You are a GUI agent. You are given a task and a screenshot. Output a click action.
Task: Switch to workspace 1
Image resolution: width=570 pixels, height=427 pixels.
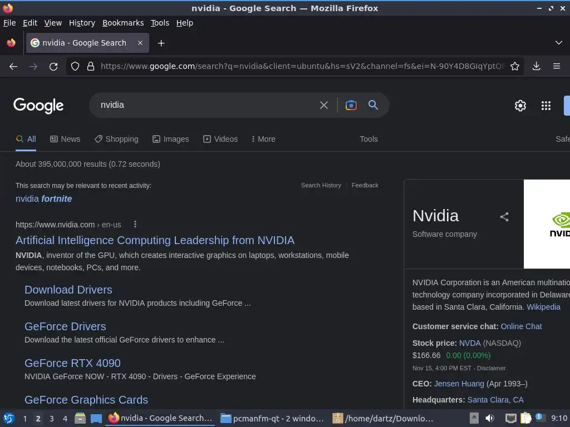click(24, 419)
